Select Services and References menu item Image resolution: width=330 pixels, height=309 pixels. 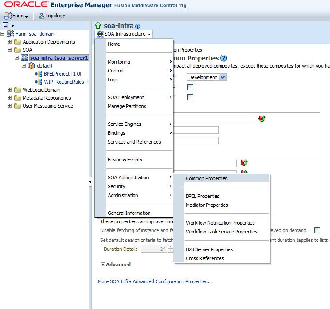click(x=139, y=142)
